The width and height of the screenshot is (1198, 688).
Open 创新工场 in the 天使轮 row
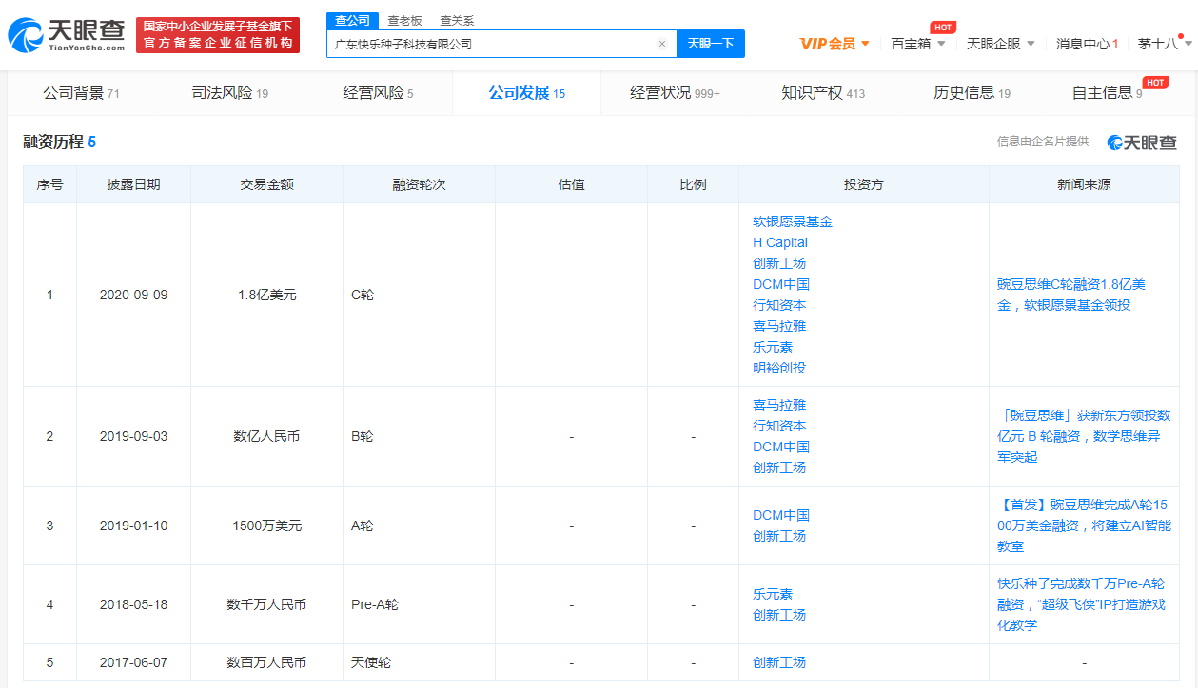click(x=779, y=662)
